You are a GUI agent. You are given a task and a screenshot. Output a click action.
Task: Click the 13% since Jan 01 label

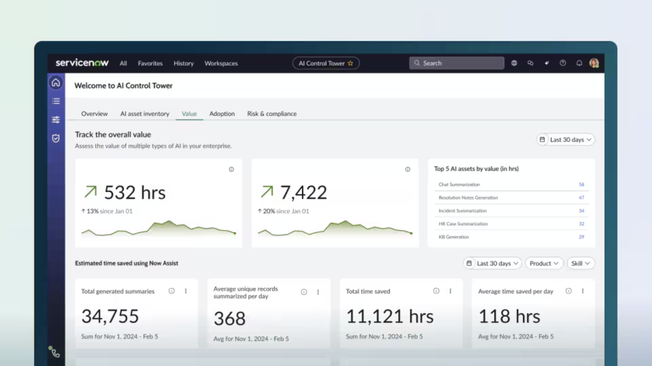[107, 211]
